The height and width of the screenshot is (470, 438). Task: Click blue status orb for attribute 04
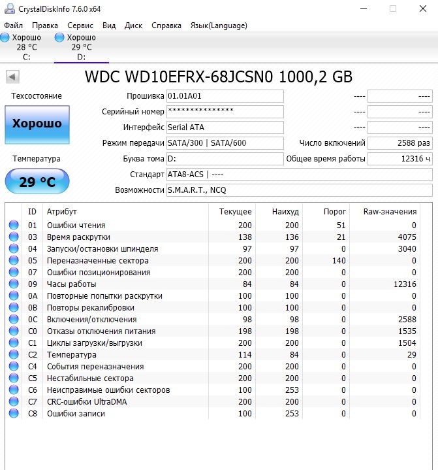pos(14,248)
